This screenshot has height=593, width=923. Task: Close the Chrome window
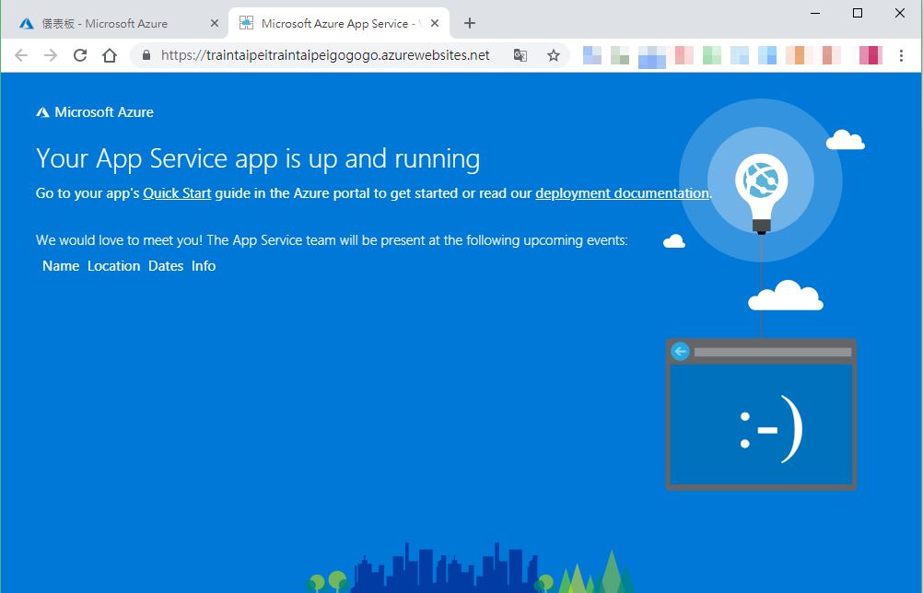point(900,13)
